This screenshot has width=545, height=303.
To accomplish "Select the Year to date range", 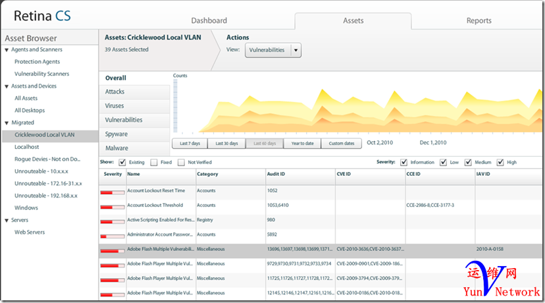I will pyautogui.click(x=302, y=143).
